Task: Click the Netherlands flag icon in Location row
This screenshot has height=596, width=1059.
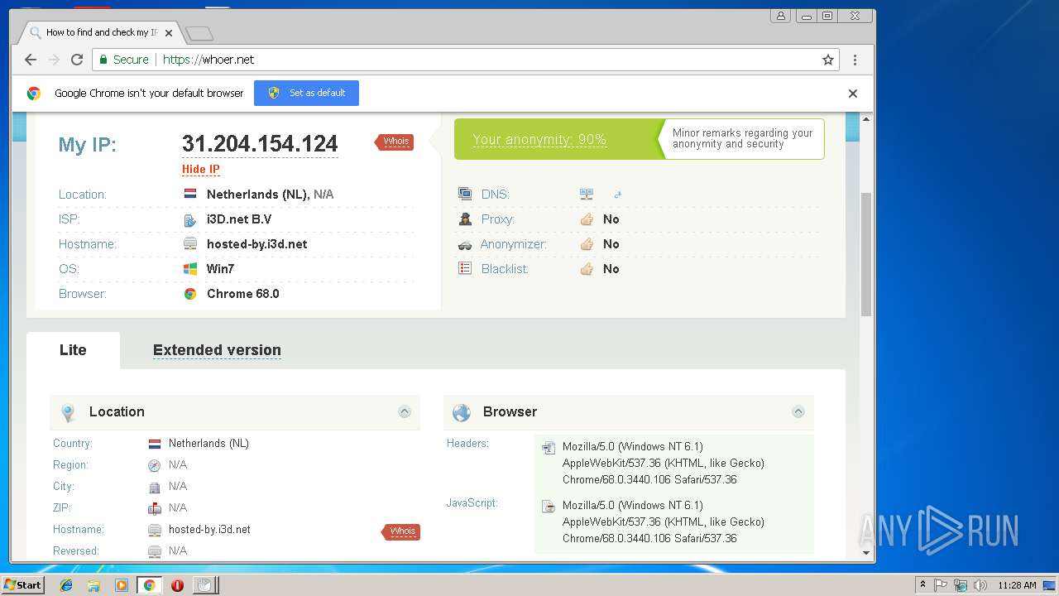Action: click(x=190, y=194)
